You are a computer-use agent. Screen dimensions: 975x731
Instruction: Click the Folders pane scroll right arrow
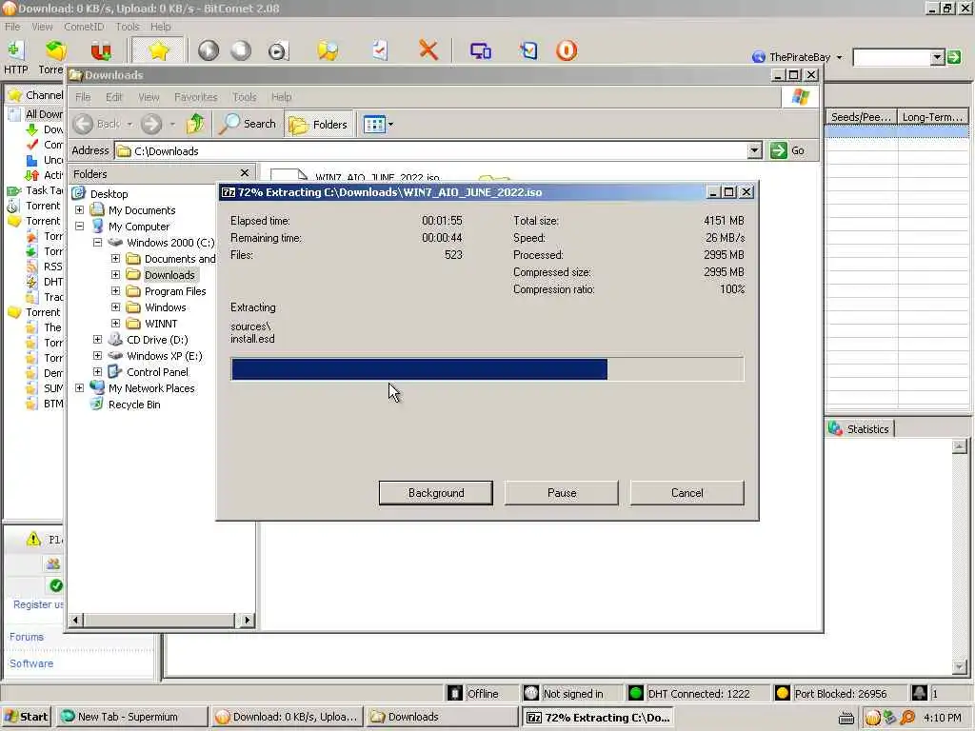pos(247,620)
